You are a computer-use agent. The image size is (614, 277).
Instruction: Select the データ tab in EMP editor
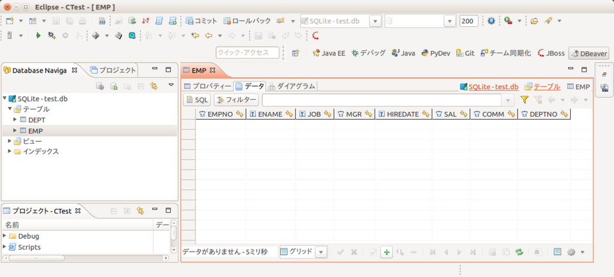[x=250, y=86]
